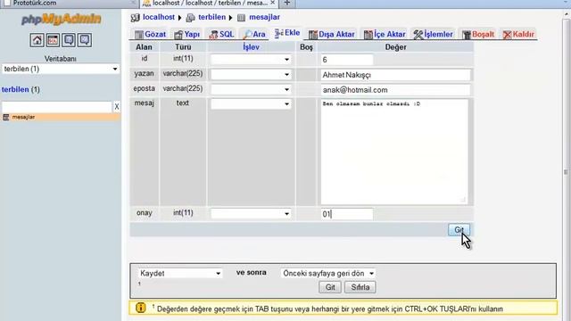The width and height of the screenshot is (571, 321).
Task: Open the phpMyAdmin documentation icon
Action: [69, 40]
